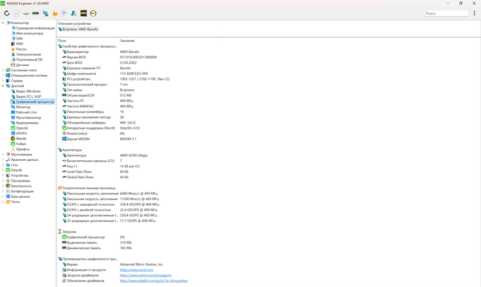The image size is (481, 287).
Task: Expand the Хранение данных node
Action: pyautogui.click(x=3, y=160)
